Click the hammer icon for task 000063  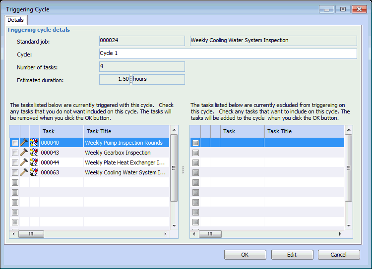click(24, 172)
